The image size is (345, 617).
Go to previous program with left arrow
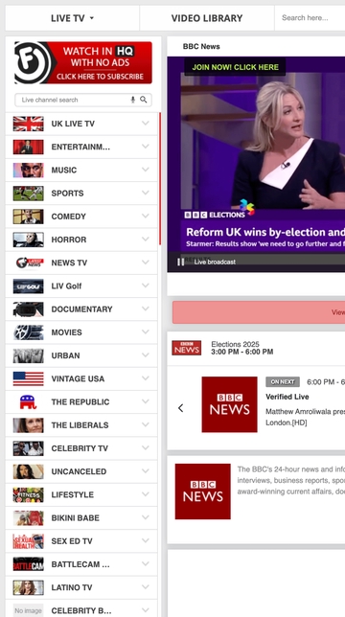click(180, 408)
